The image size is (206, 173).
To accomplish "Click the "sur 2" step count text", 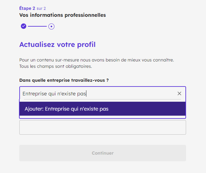I will pyautogui.click(x=41, y=9).
